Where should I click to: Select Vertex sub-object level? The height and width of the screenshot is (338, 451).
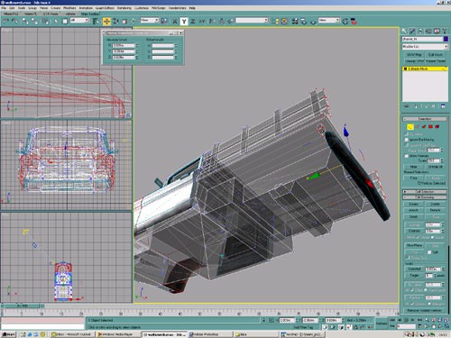point(410,127)
